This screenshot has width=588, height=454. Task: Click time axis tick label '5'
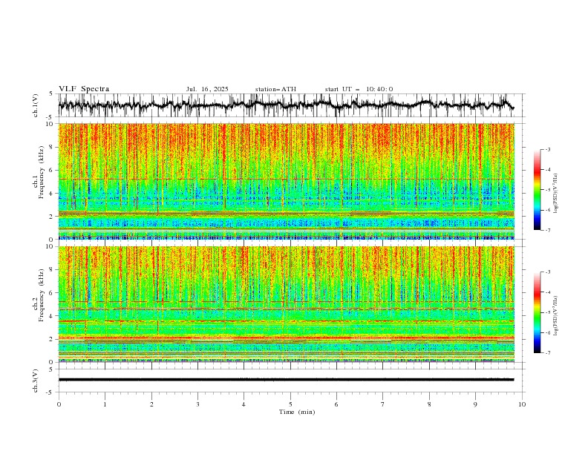point(290,404)
